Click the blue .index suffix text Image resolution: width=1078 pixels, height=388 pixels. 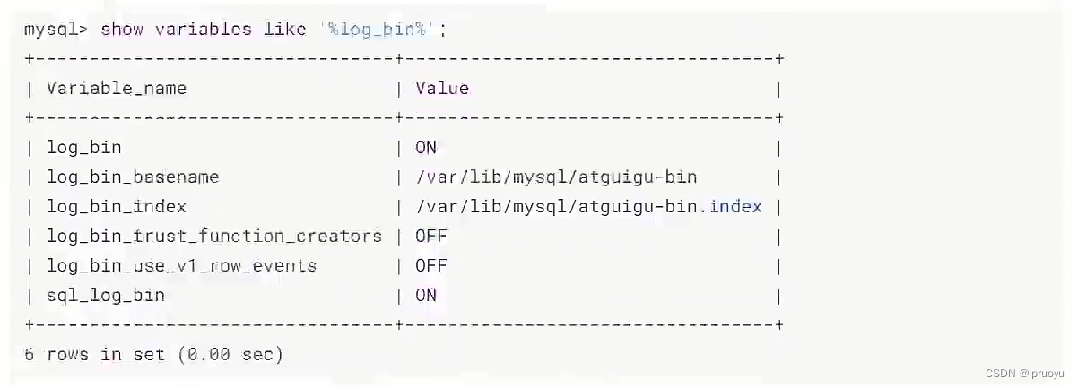(x=735, y=206)
